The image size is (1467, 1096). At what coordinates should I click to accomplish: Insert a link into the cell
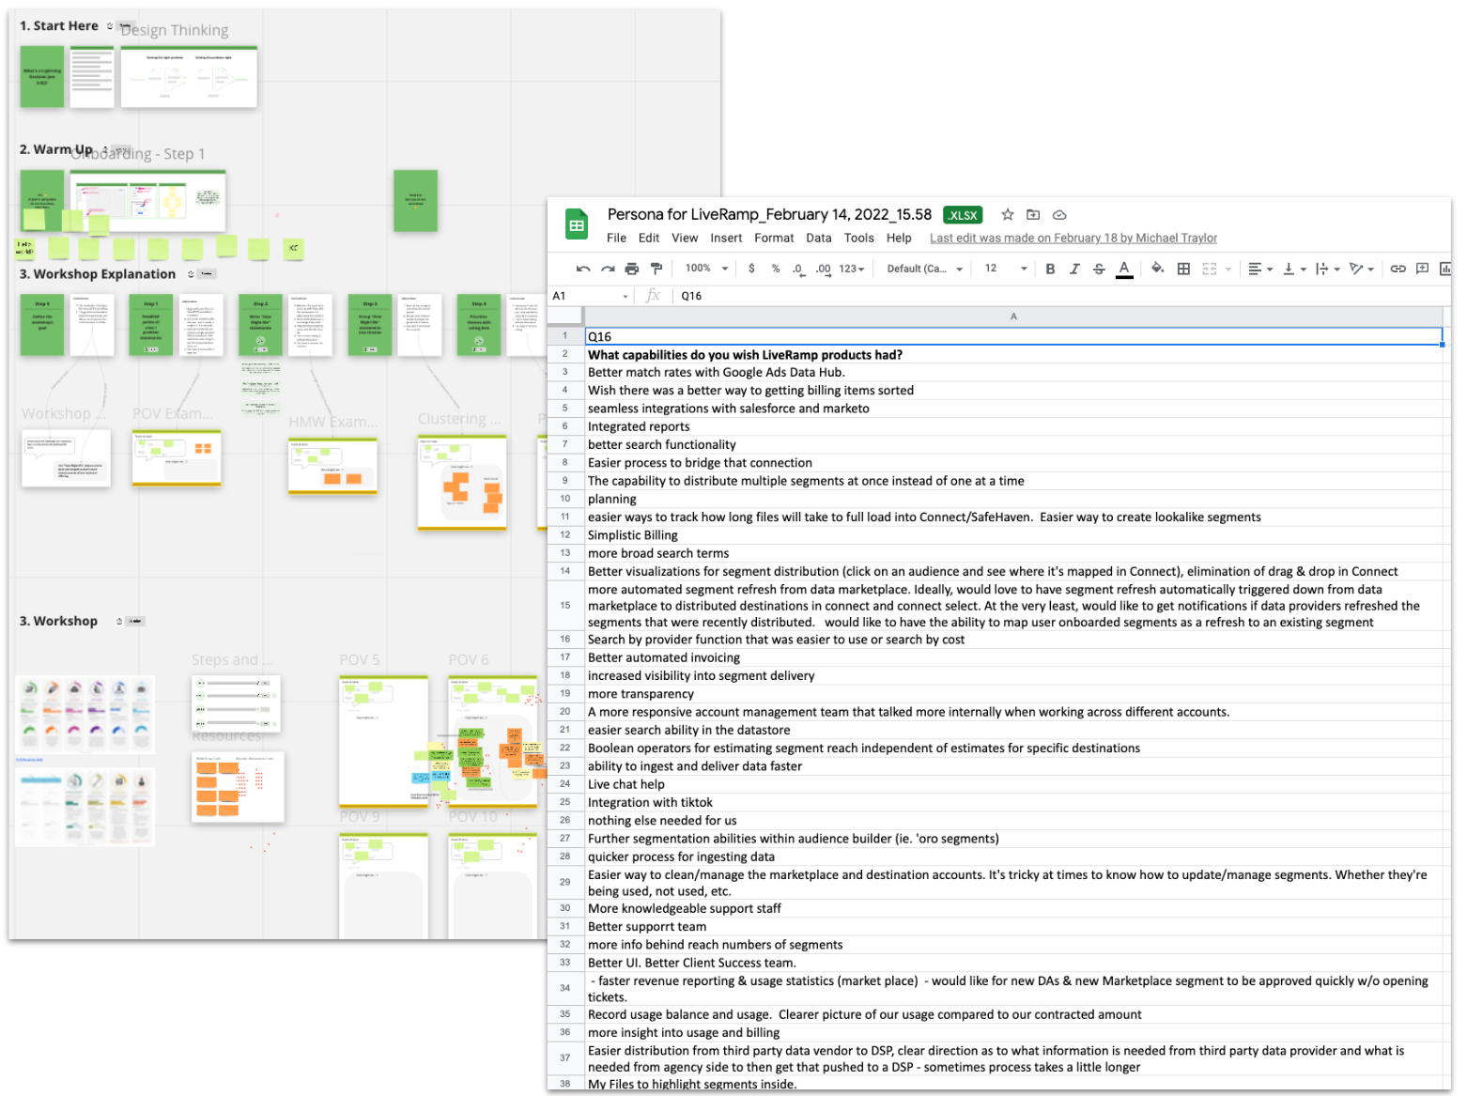tap(1398, 269)
